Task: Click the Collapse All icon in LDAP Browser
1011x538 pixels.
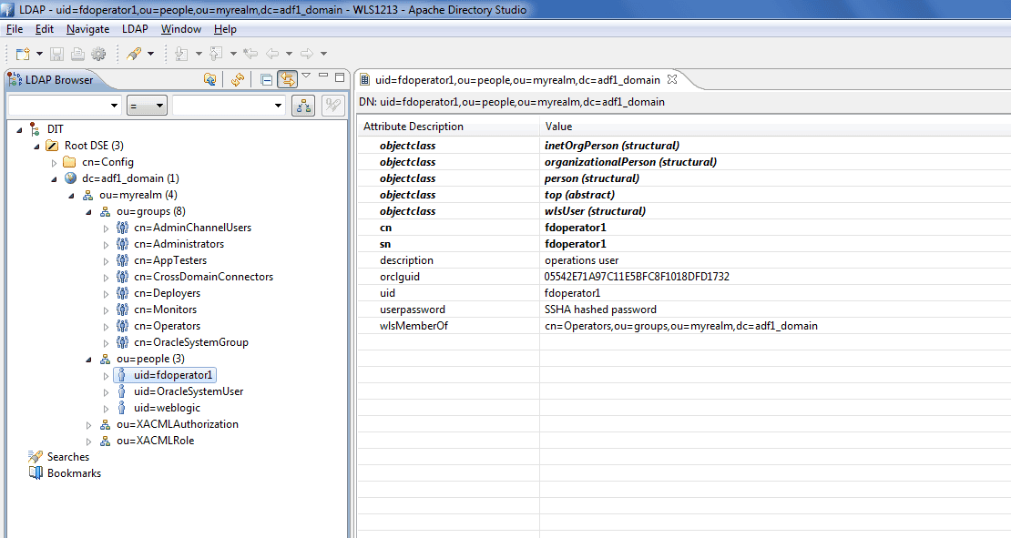Action: pyautogui.click(x=266, y=79)
